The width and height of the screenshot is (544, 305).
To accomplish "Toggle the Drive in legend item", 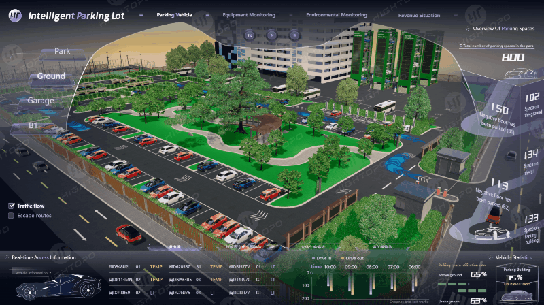I will point(322,259).
